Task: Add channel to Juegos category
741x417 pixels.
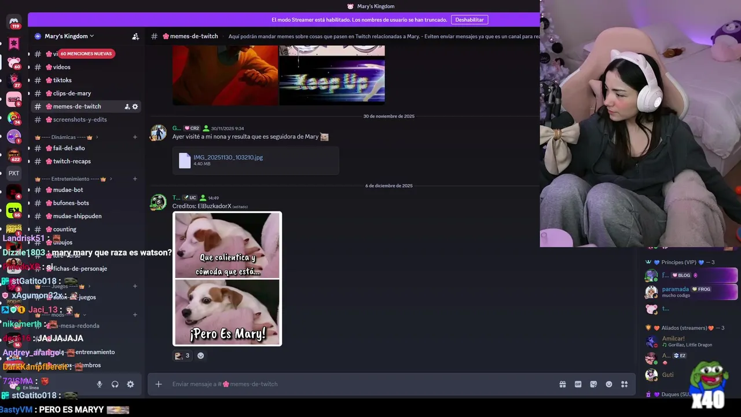Action: click(135, 286)
